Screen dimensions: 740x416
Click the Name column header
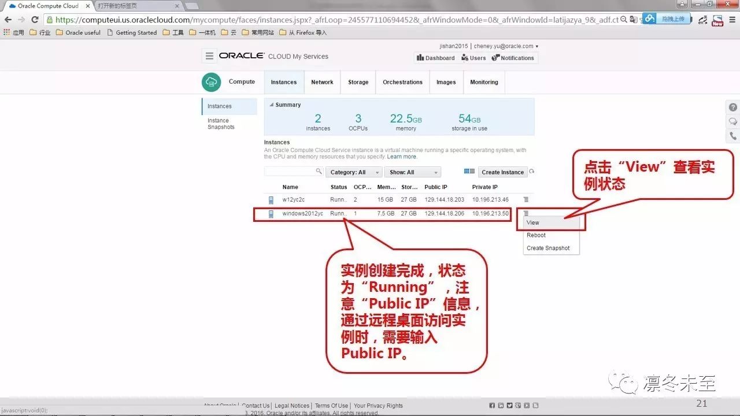[290, 187]
